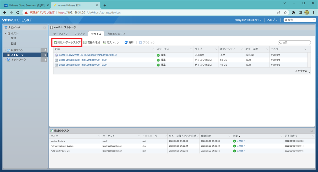Select Manage (管理) in the navigator
The height and width of the screenshot is (172, 318).
[14, 38]
